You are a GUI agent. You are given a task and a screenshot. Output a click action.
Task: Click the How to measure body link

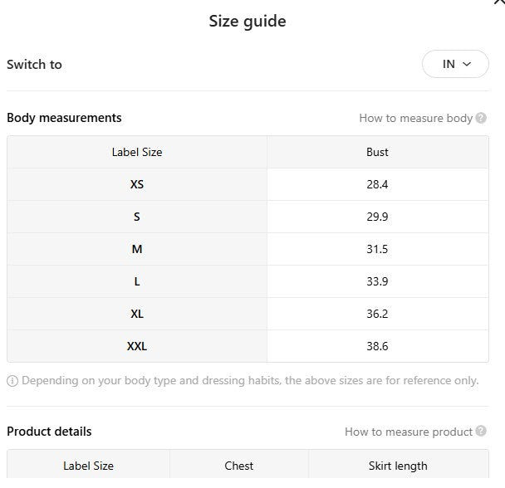click(x=415, y=118)
